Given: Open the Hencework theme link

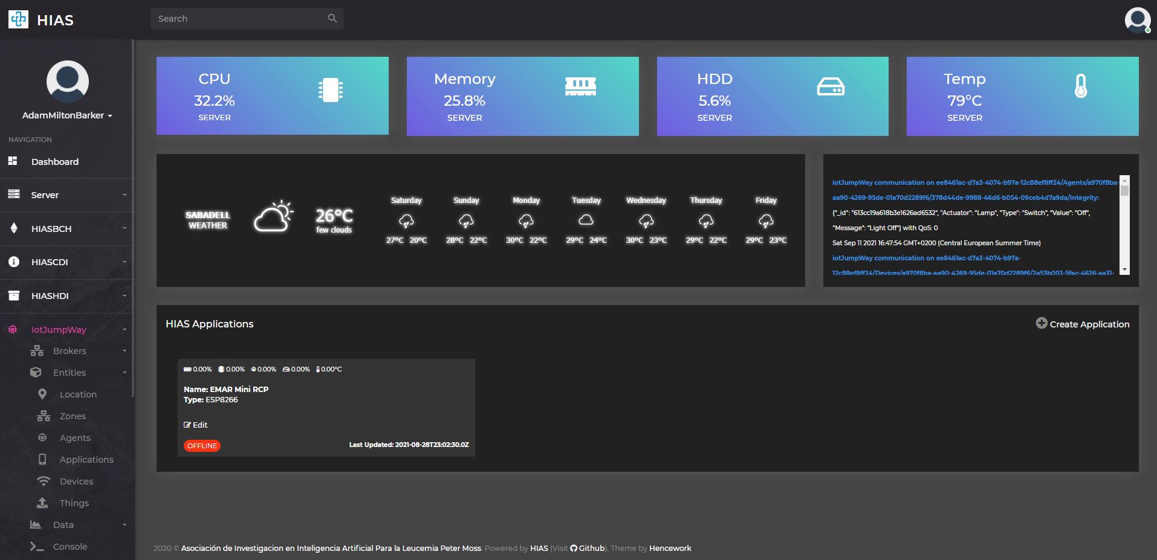Looking at the screenshot, I should click(x=670, y=548).
